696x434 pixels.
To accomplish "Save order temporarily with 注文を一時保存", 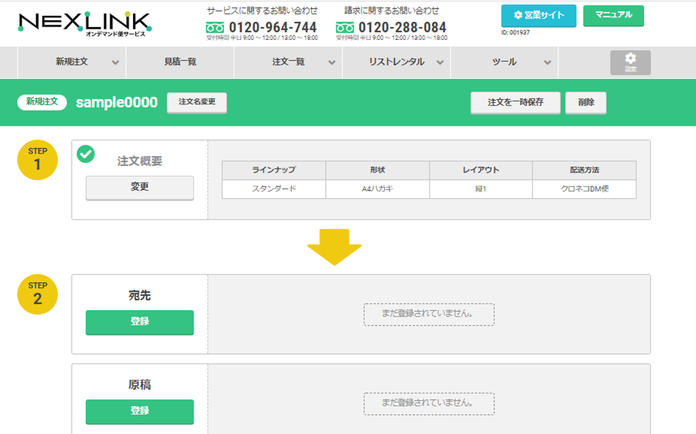I will click(x=515, y=103).
